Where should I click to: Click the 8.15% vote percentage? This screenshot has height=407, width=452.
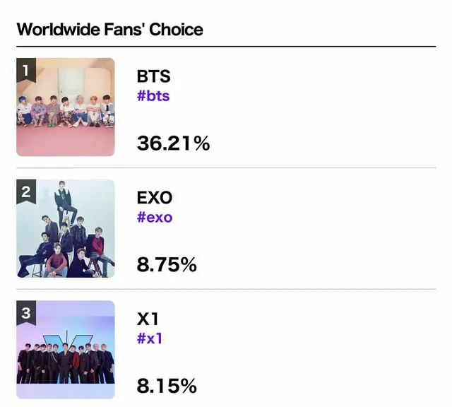(167, 387)
